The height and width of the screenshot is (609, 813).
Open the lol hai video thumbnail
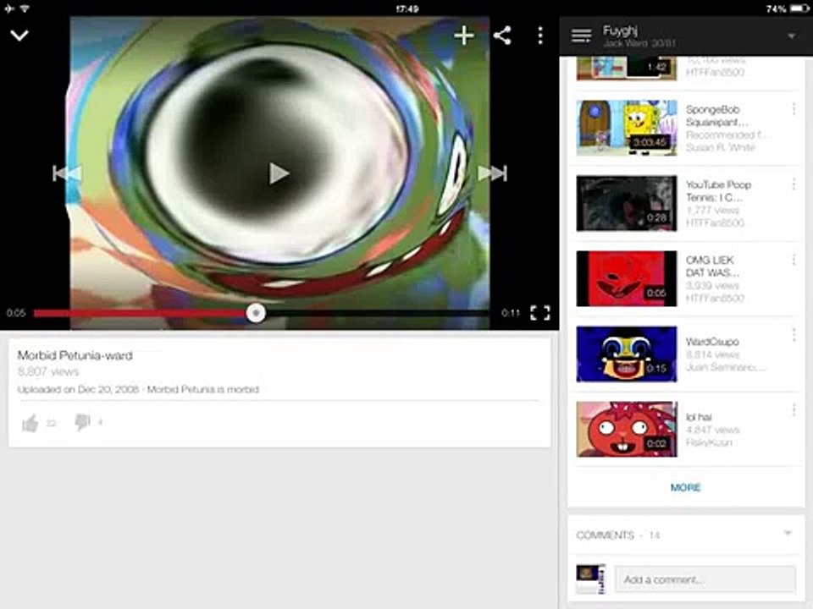[627, 430]
